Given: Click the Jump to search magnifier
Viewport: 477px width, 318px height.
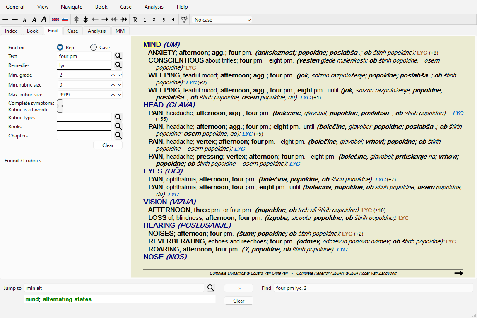Looking at the screenshot, I should [211, 288].
